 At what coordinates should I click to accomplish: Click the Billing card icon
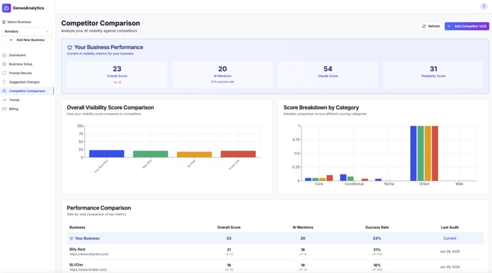[x=4, y=109]
